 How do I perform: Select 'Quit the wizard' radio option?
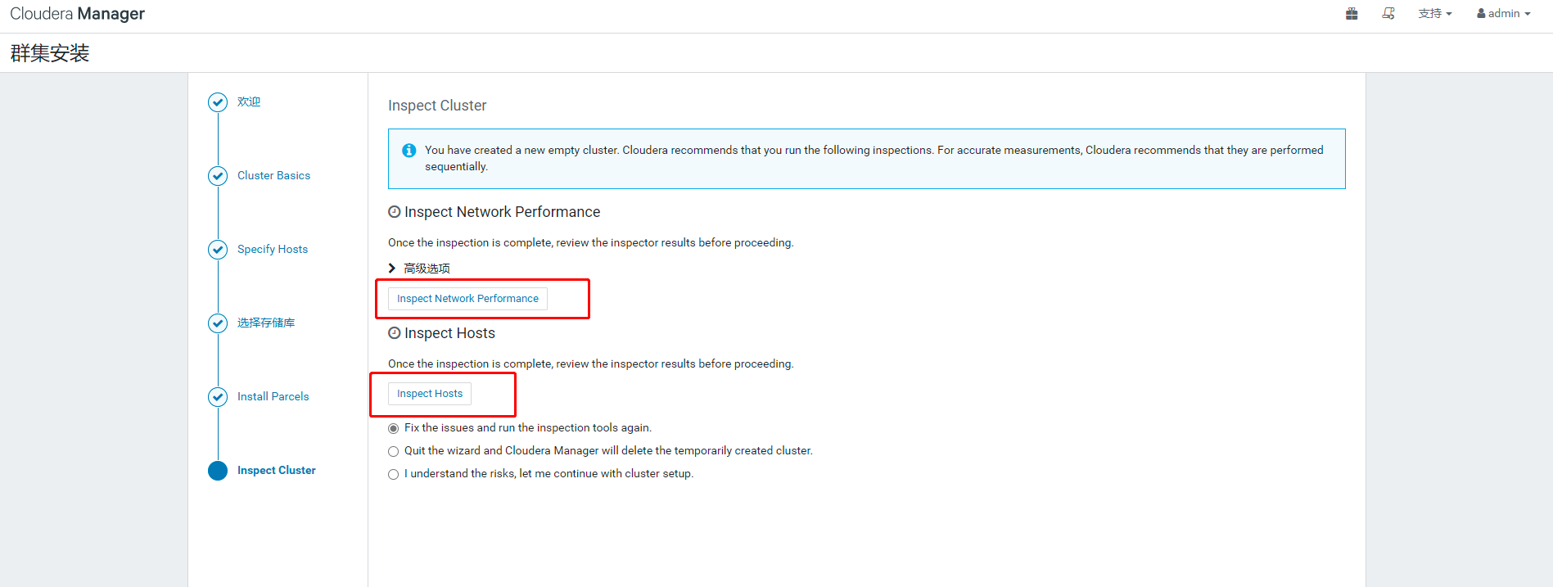[x=394, y=451]
